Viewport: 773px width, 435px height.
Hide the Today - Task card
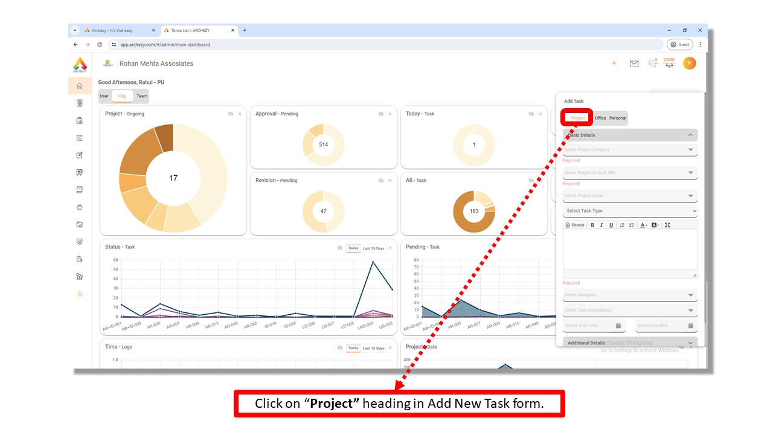pos(531,114)
